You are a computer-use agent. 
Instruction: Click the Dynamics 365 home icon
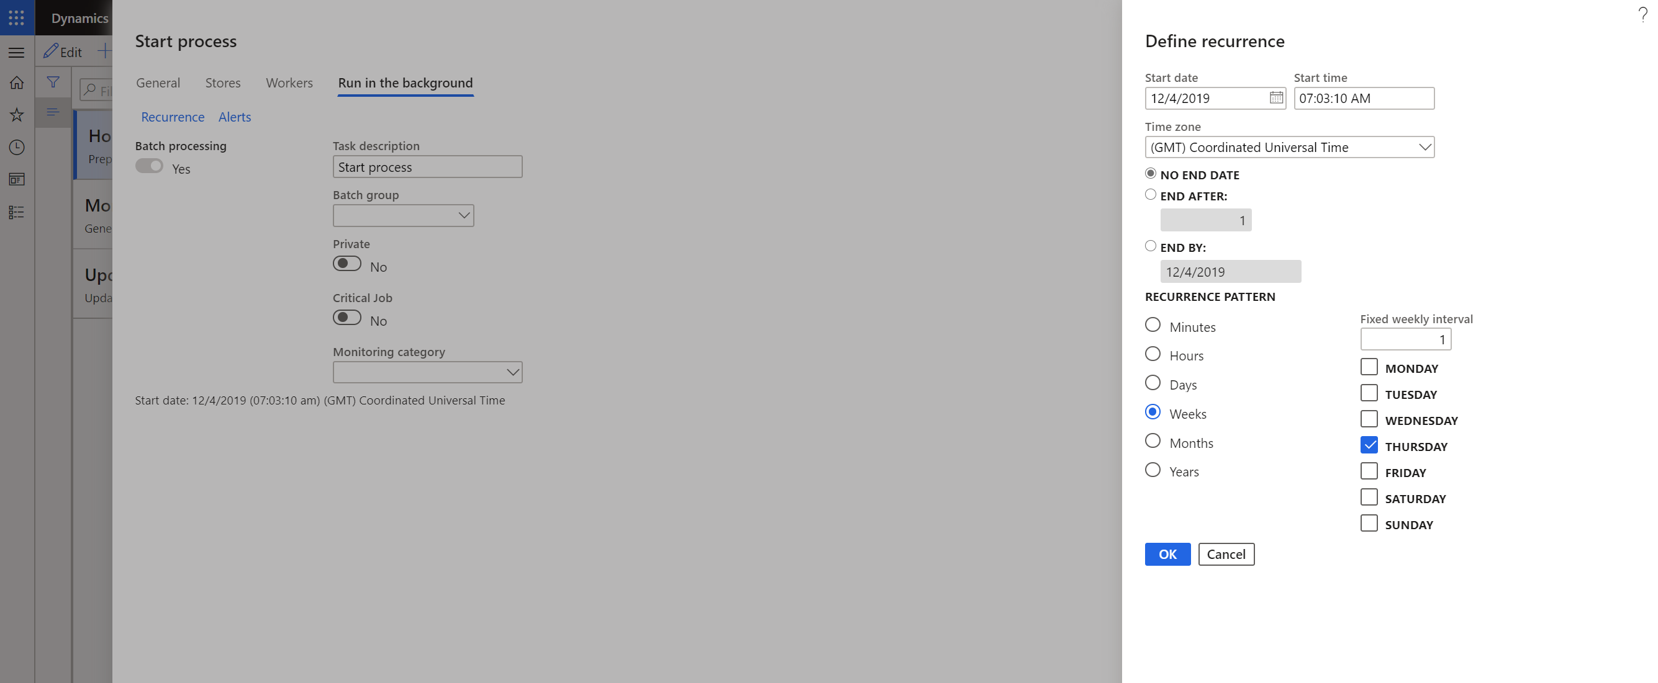[x=17, y=81]
